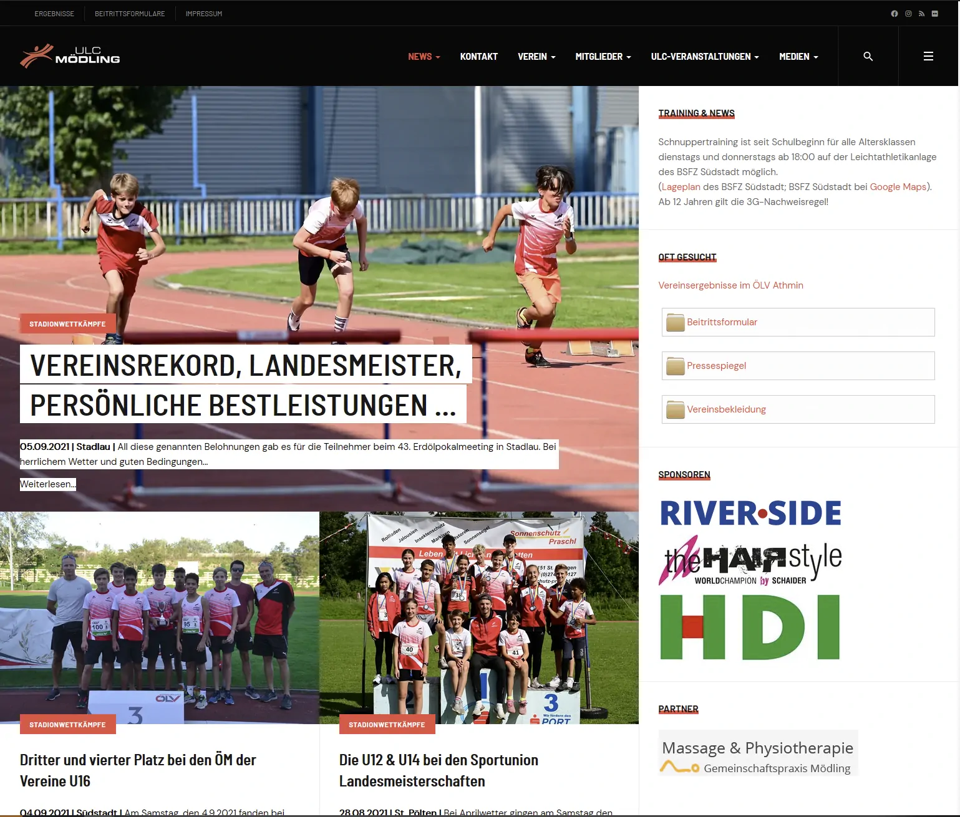The image size is (960, 817).
Task: Click the Partner heading
Action: point(679,709)
